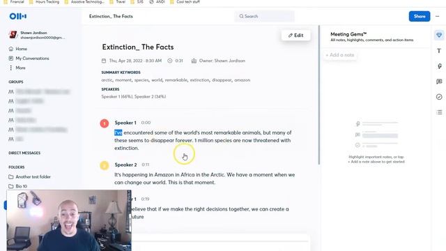Screen dimensions: 446x251
Task: Open the Hours Tracking bookmark folder
Action: (44, 2)
